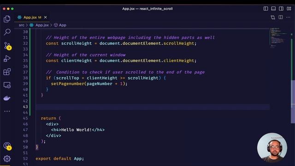Image resolution: width=295 pixels, height=166 pixels.
Task: Place cursor on empty line 43
Action: click(153, 107)
